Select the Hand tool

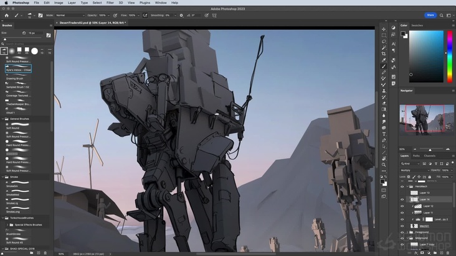tap(384, 158)
